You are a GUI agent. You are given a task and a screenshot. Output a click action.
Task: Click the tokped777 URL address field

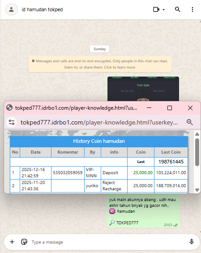99,122
